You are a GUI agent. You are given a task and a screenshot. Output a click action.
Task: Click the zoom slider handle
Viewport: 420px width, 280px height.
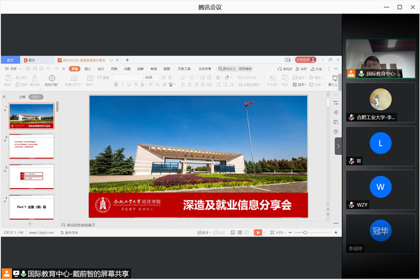tap(304, 232)
